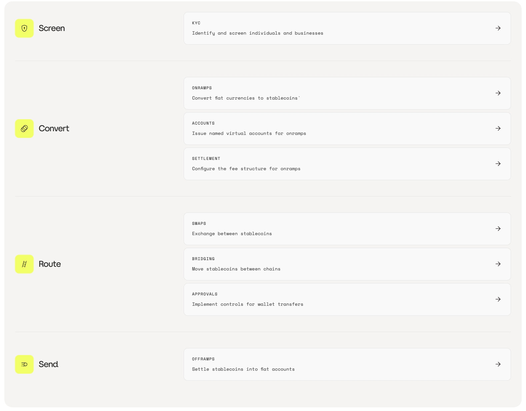Click 'Implement controls for wallet transfers' text
The image size is (526, 411).
point(247,304)
